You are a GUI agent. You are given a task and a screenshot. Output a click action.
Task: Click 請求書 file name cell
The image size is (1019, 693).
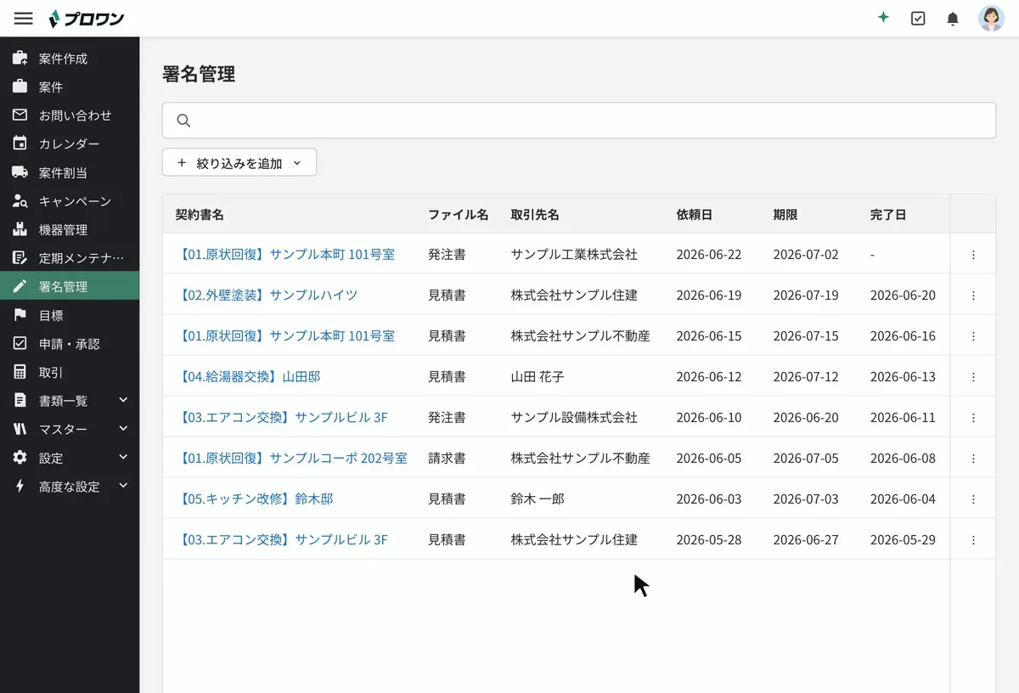tap(447, 459)
